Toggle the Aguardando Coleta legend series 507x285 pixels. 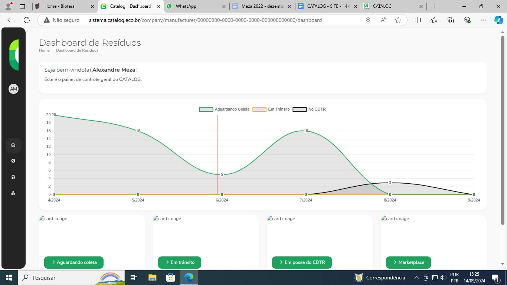224,109
